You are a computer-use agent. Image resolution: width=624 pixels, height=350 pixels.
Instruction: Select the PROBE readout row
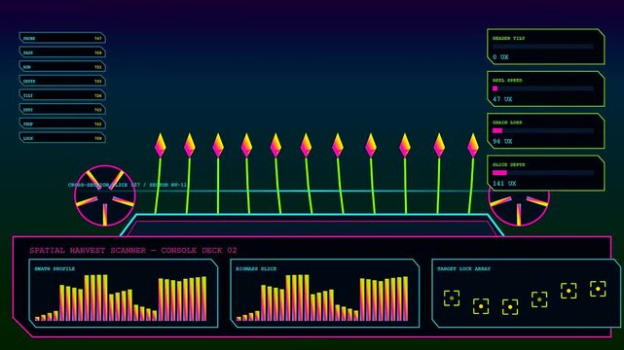coord(62,38)
